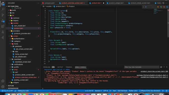Open Dart DevTools widget inspector icon

pos(167,7)
